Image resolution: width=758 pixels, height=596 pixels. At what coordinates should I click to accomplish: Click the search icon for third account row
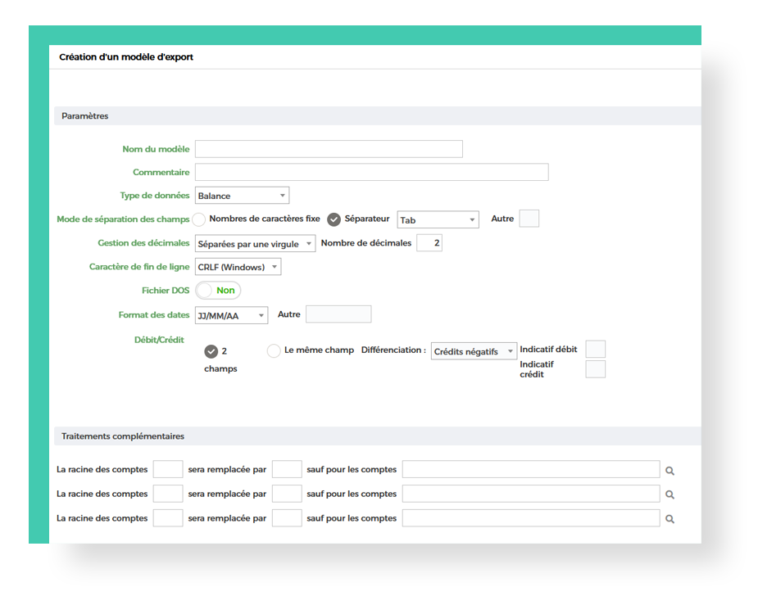669,519
